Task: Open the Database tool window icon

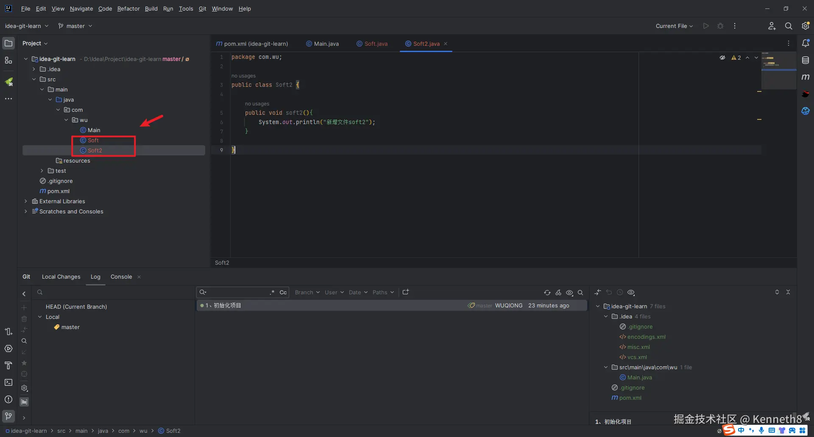Action: 806,60
